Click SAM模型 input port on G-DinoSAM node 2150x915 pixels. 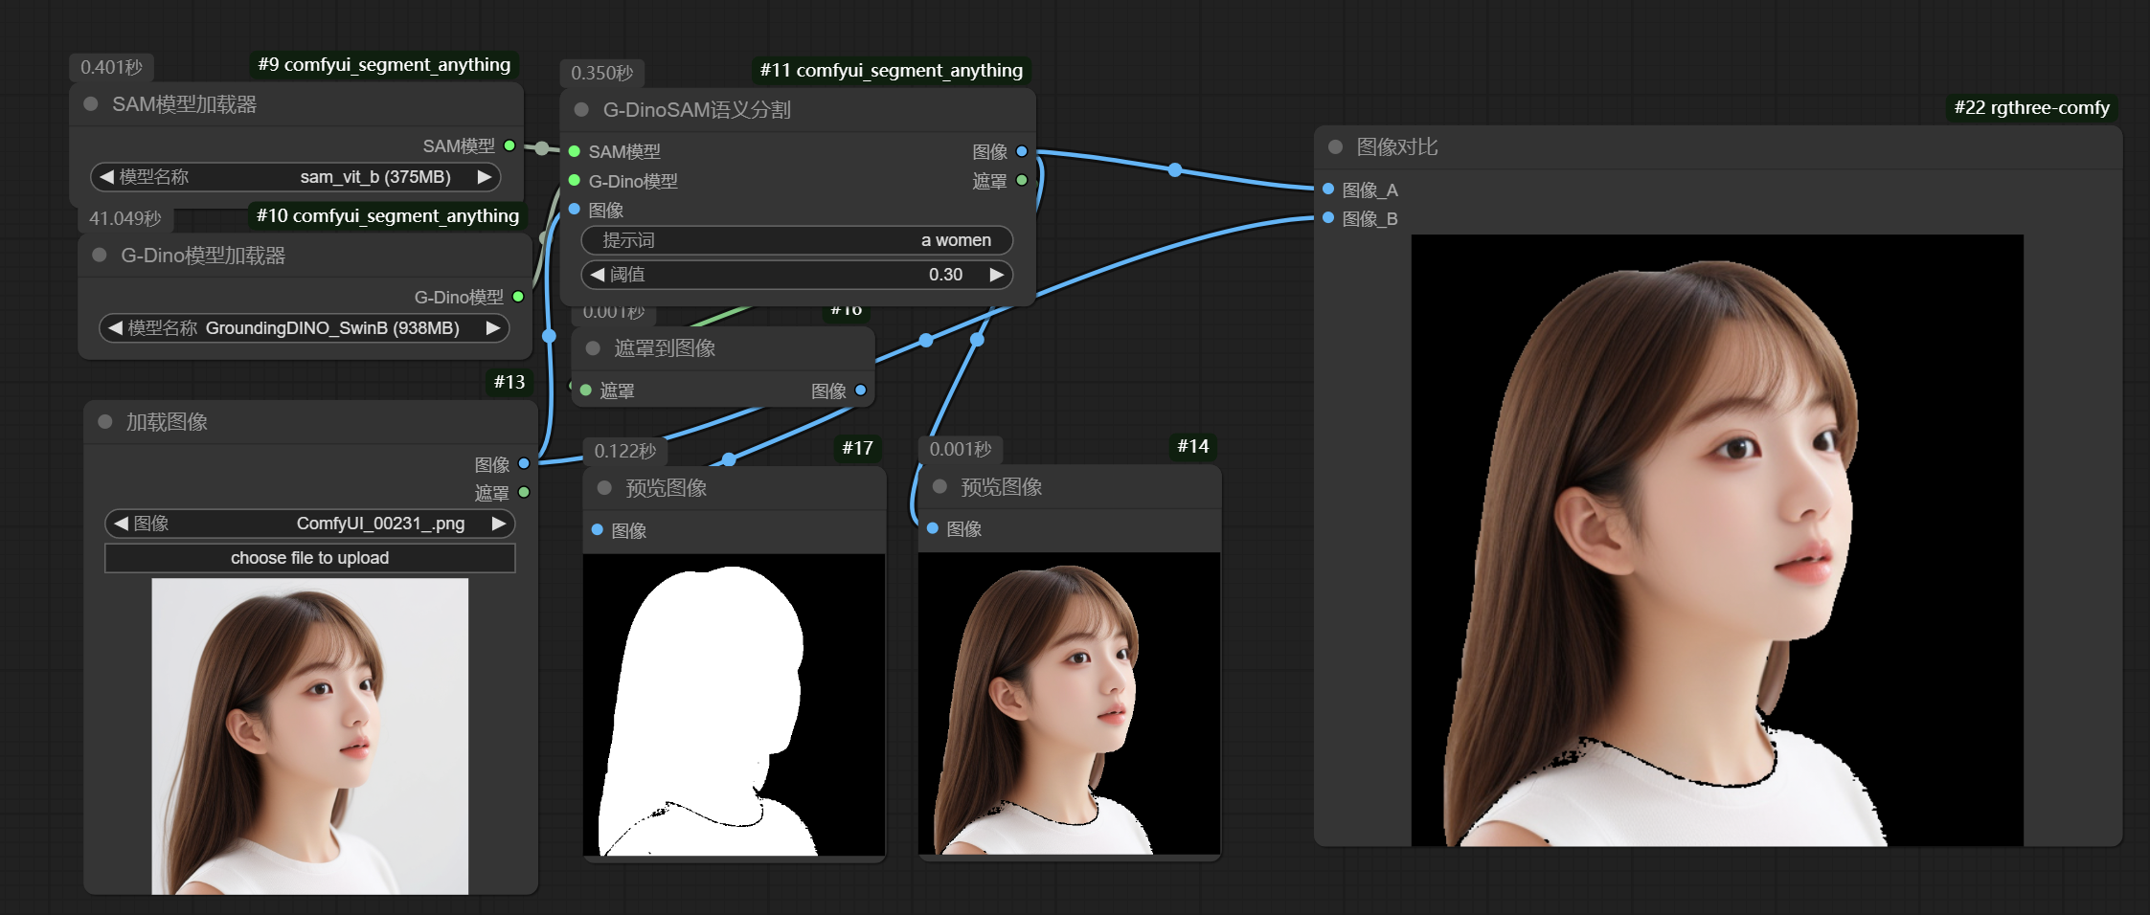click(x=575, y=151)
